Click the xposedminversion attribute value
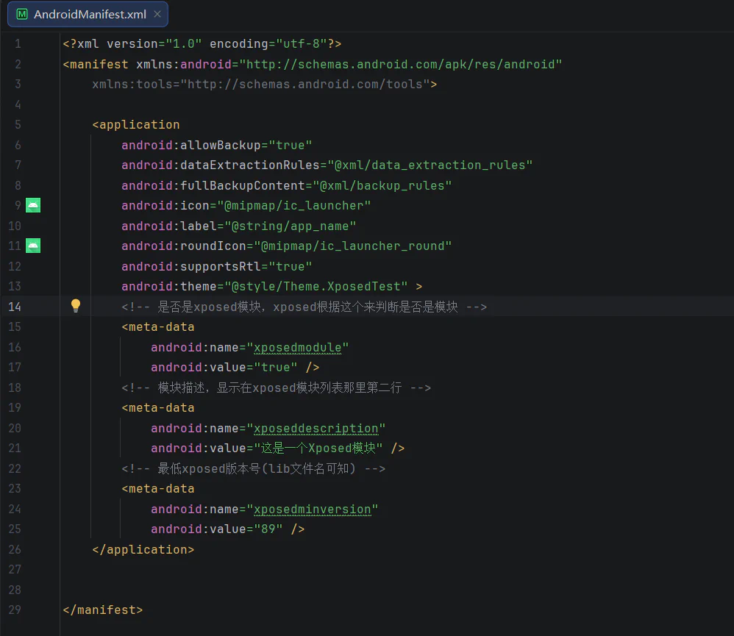The height and width of the screenshot is (636, 734). pyautogui.click(x=312, y=510)
